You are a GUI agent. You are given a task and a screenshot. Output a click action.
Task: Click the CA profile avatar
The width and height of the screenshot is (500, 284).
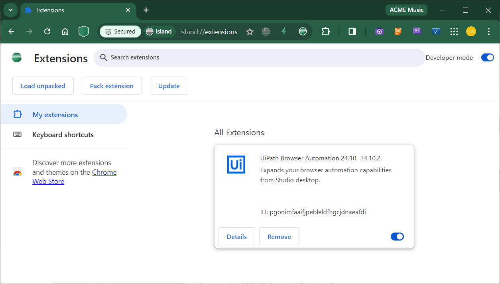click(471, 31)
